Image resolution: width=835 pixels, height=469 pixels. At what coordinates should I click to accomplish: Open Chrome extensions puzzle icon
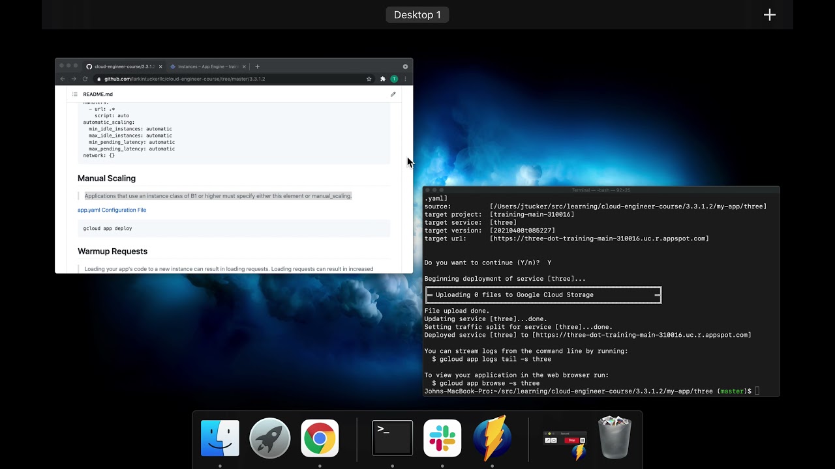click(383, 79)
